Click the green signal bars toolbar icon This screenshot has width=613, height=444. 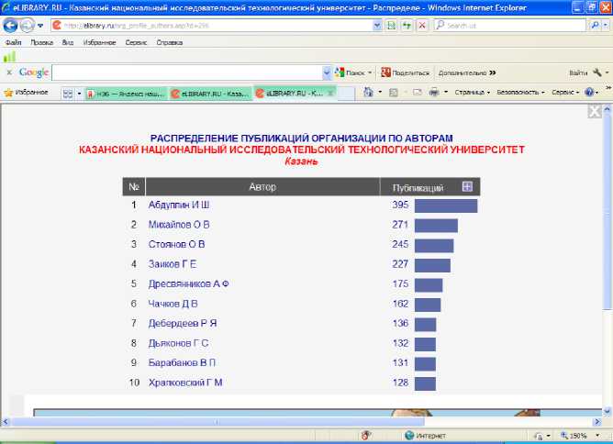(9, 57)
